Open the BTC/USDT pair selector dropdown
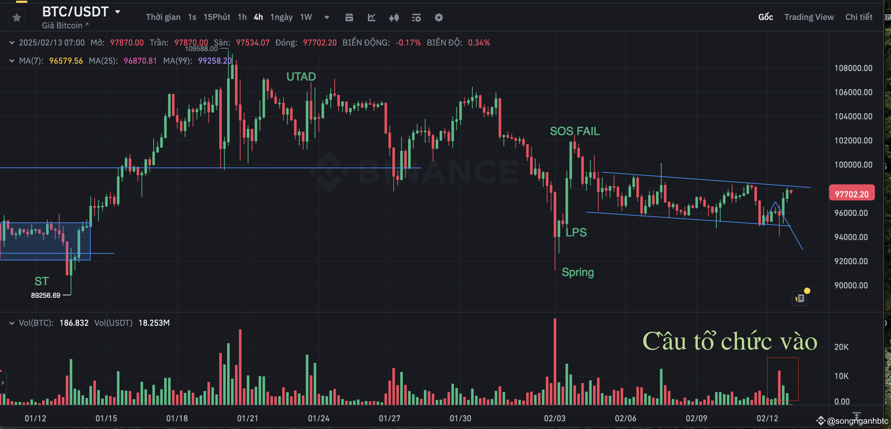Screen dimensions: 891x429 (x=118, y=12)
